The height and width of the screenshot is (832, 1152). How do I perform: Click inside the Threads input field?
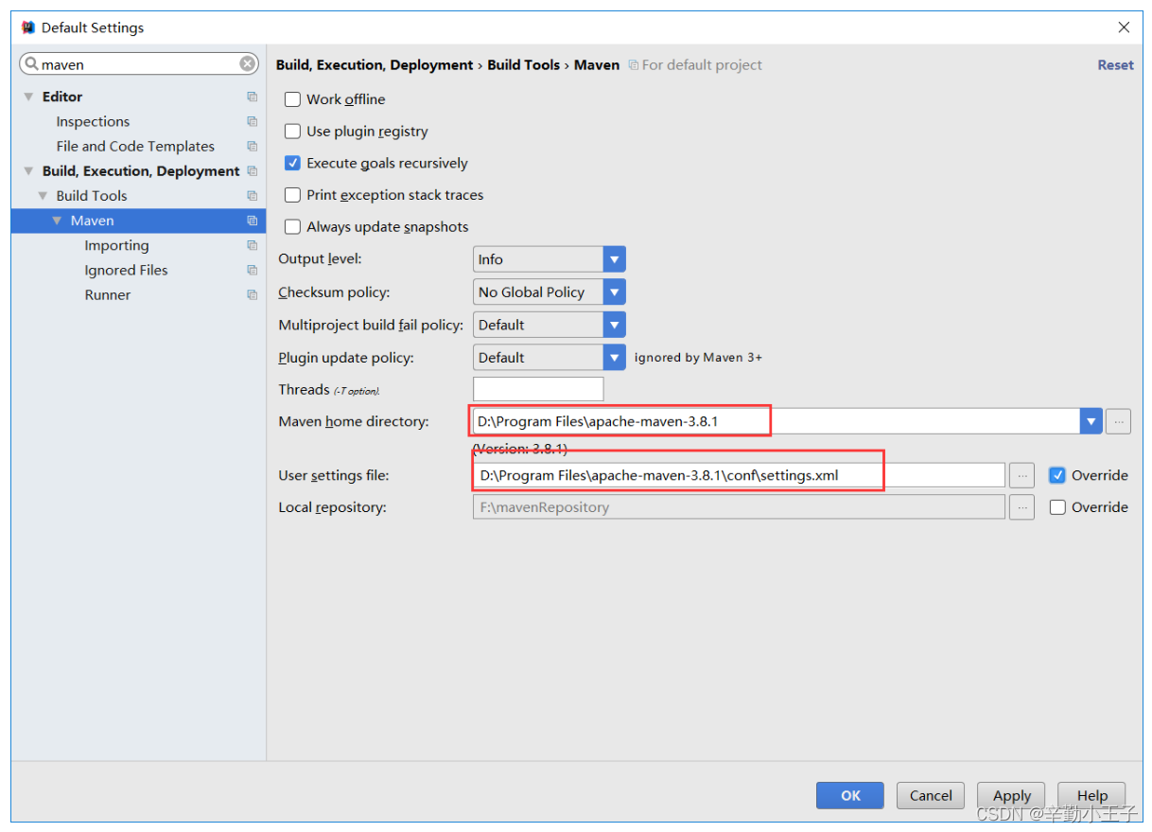tap(538, 389)
